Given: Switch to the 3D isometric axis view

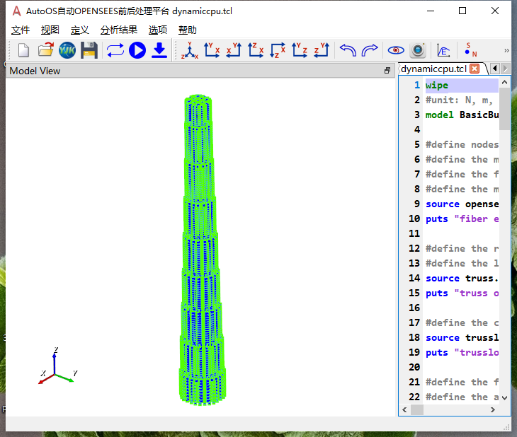Looking at the screenshot, I should [189, 50].
